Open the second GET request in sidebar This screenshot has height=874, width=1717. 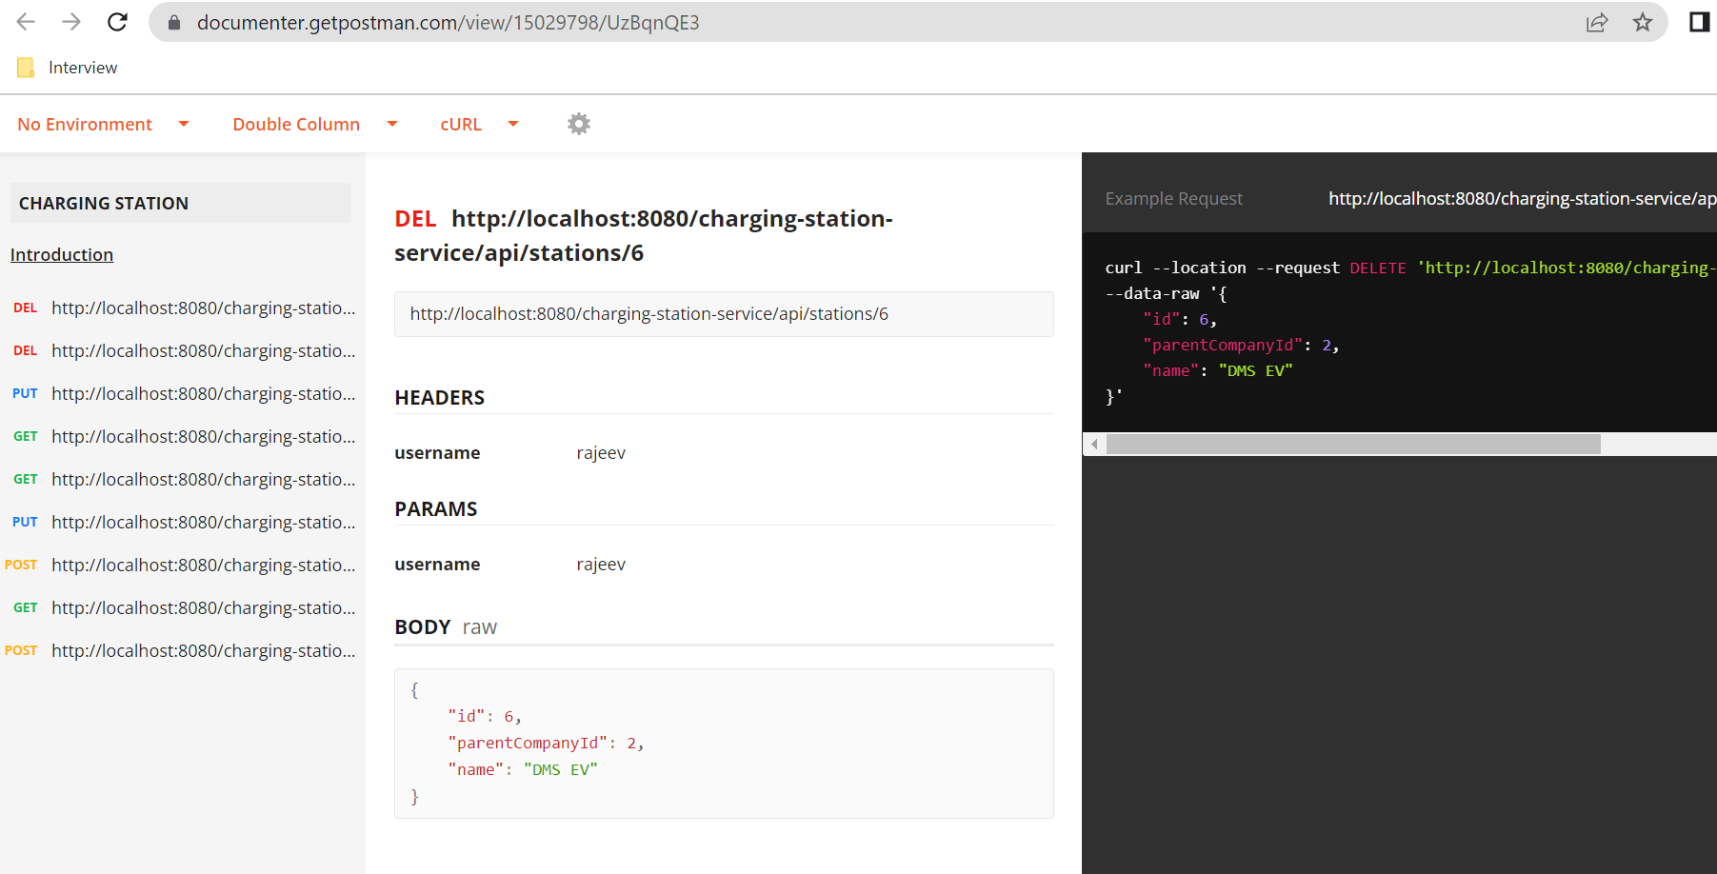183,479
